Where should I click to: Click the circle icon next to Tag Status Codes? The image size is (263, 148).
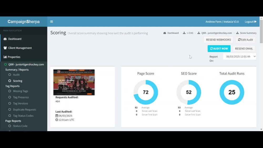point(9,116)
